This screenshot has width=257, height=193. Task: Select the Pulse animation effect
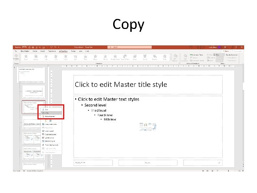(x=165, y=57)
